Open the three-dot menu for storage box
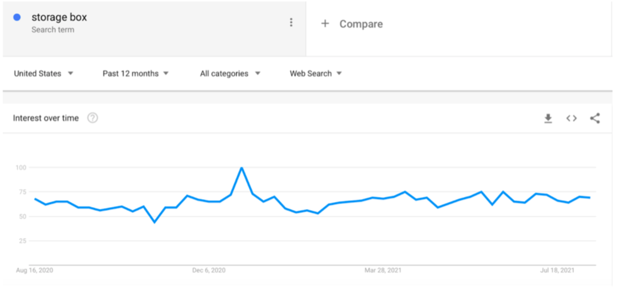The width and height of the screenshot is (617, 290). tap(291, 23)
